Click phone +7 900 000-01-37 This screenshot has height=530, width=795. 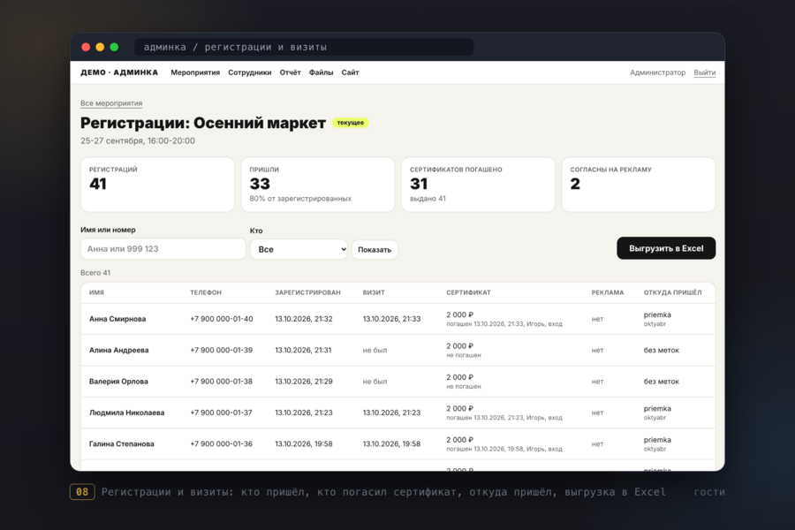click(222, 413)
